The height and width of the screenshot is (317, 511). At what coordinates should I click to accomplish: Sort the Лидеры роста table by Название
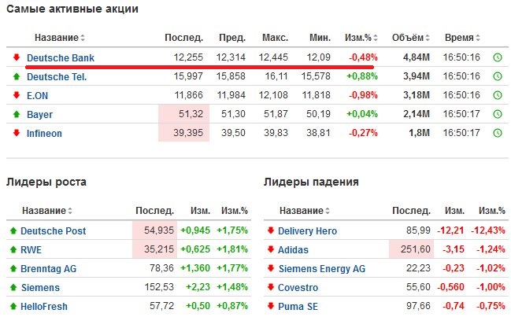coord(47,211)
